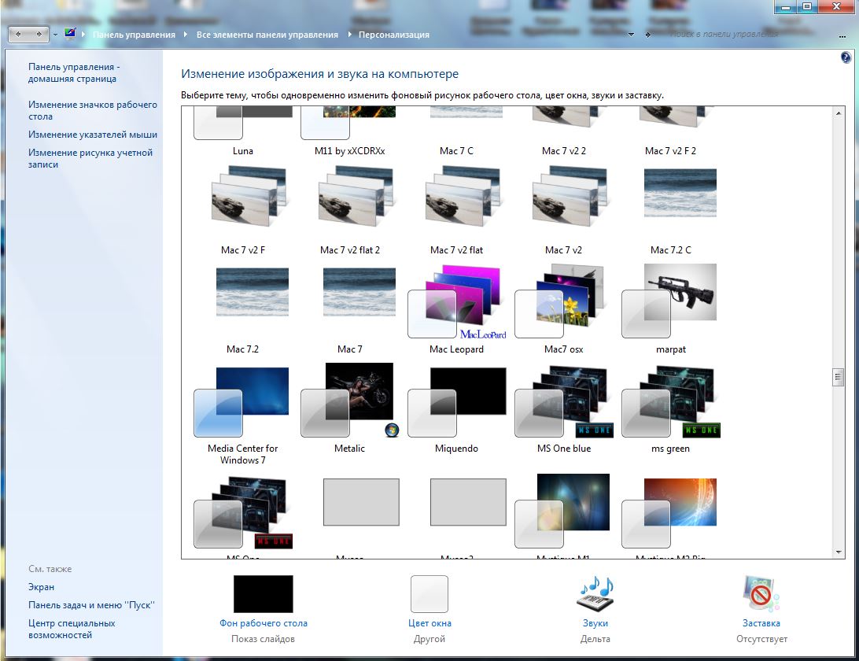Grab the theme list scrollbar thumb
The height and width of the screenshot is (661, 859).
point(838,377)
